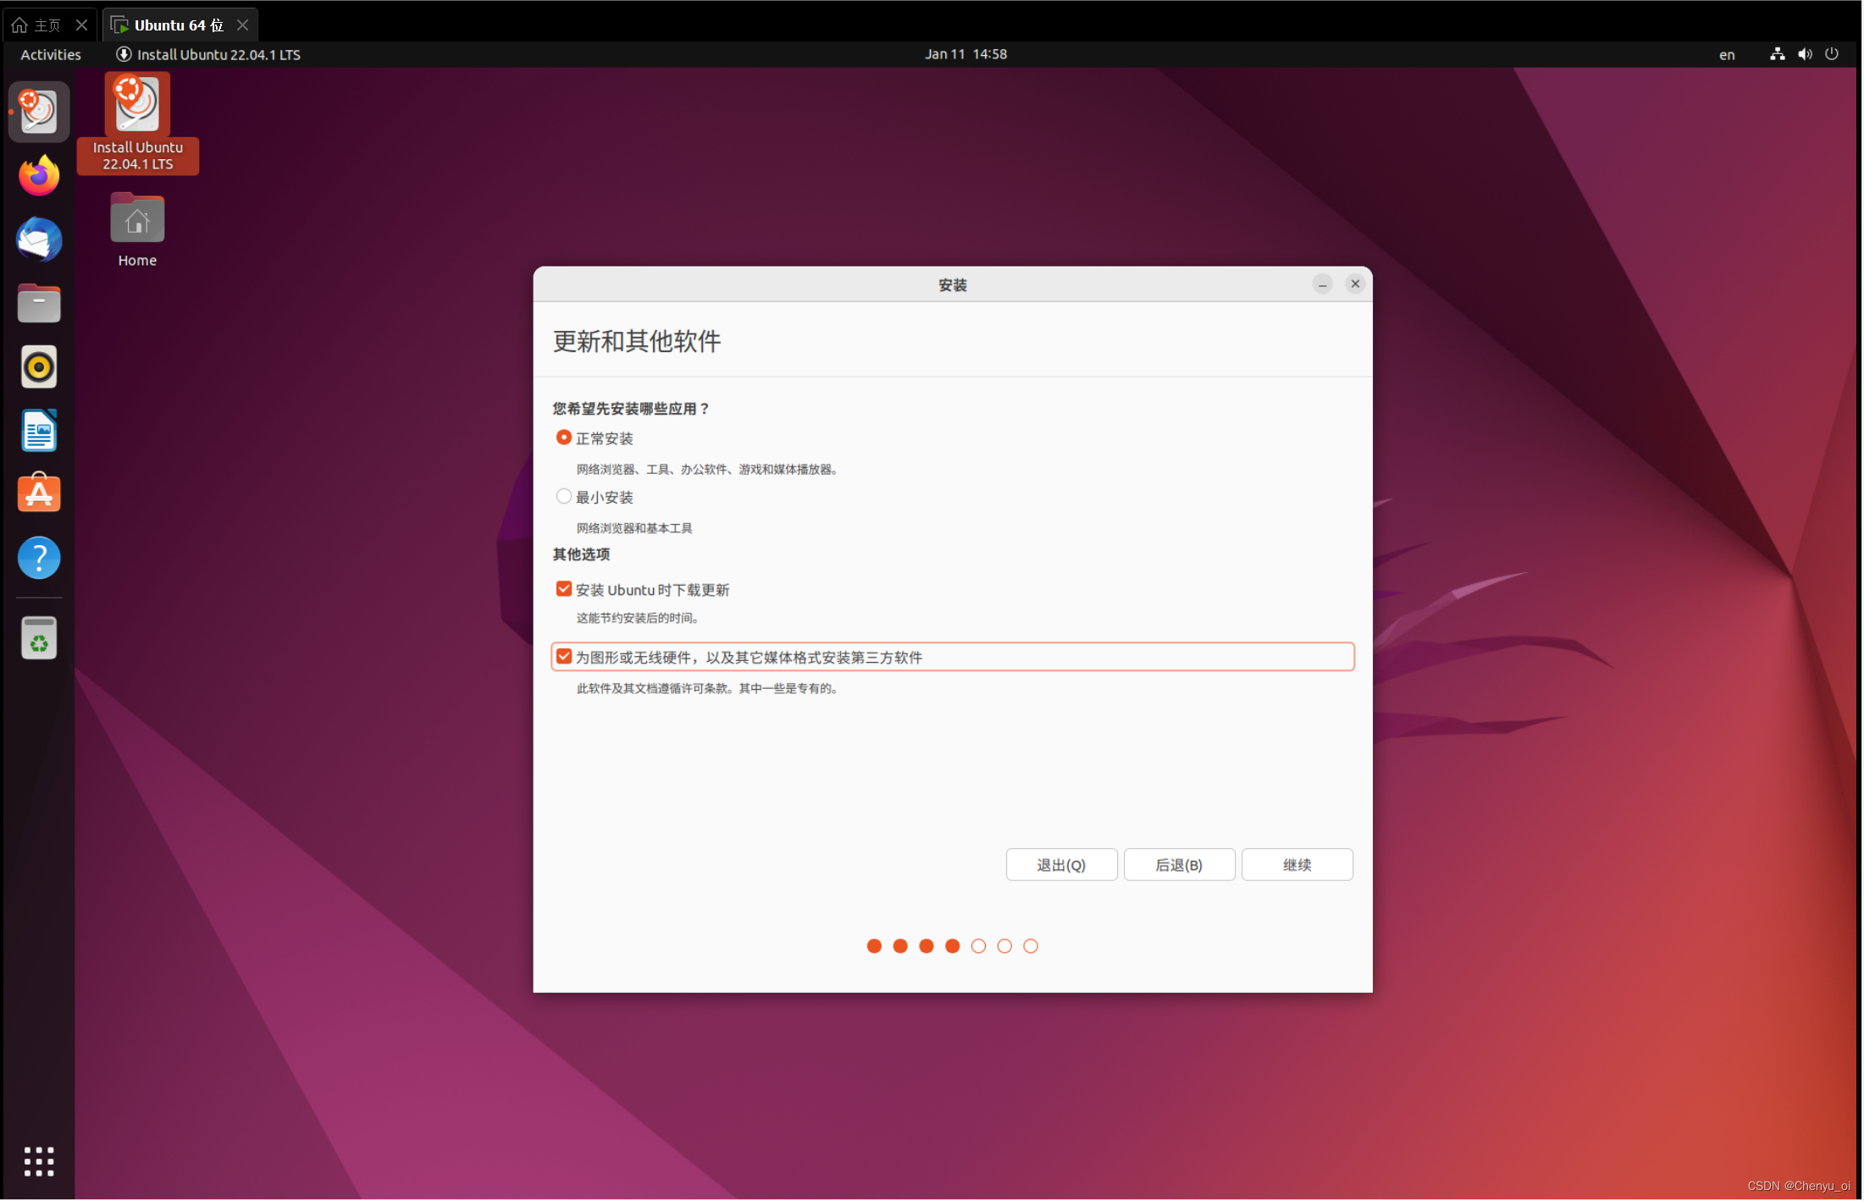Open Rhythmbox music player icon

pyautogui.click(x=39, y=367)
